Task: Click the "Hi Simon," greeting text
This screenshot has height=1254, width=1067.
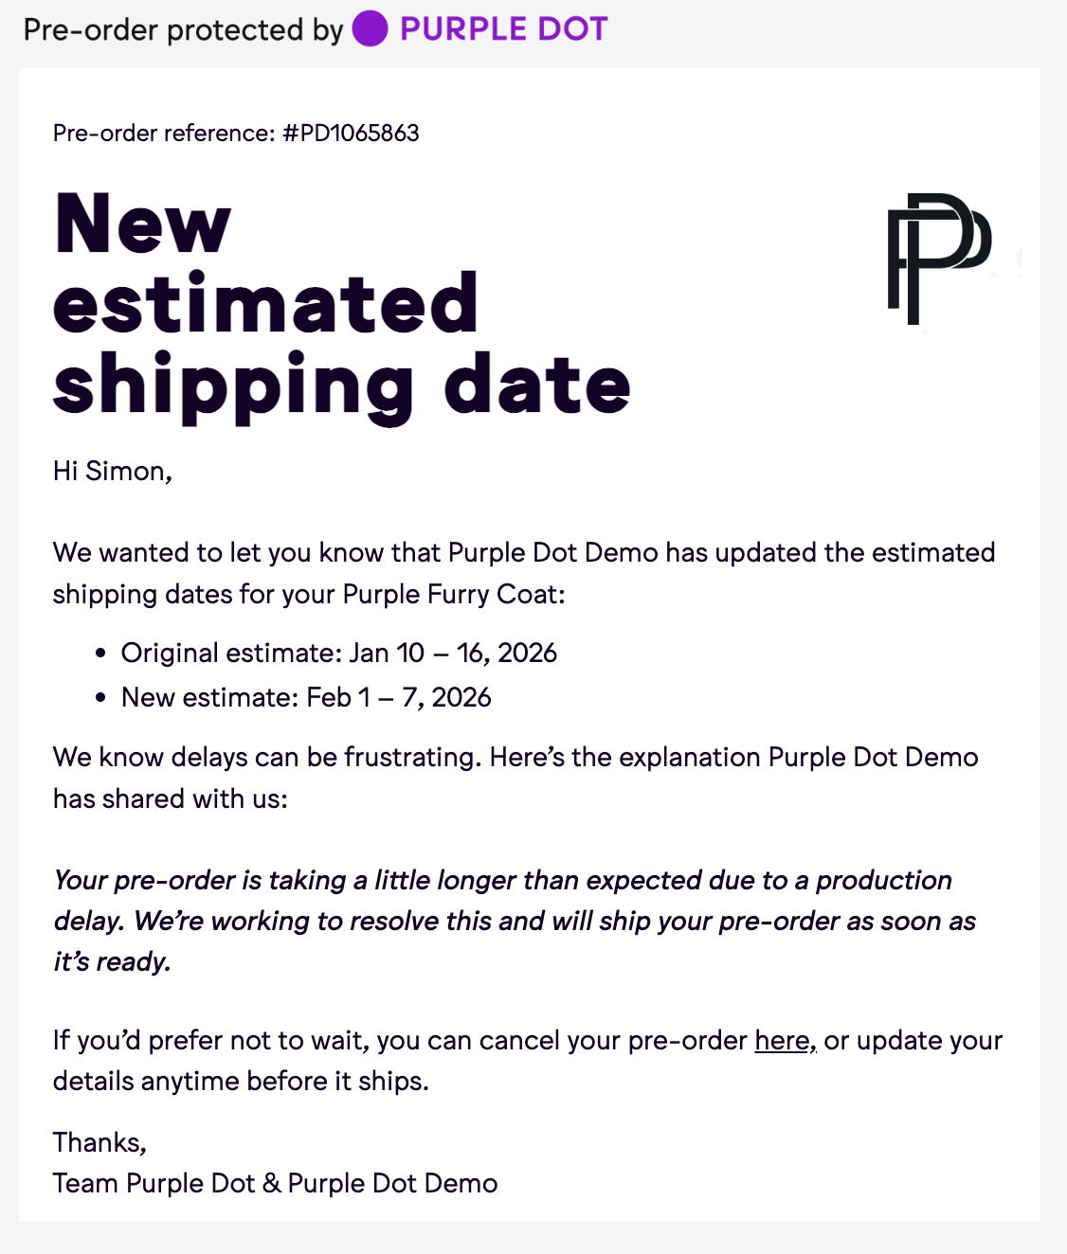Action: point(112,471)
